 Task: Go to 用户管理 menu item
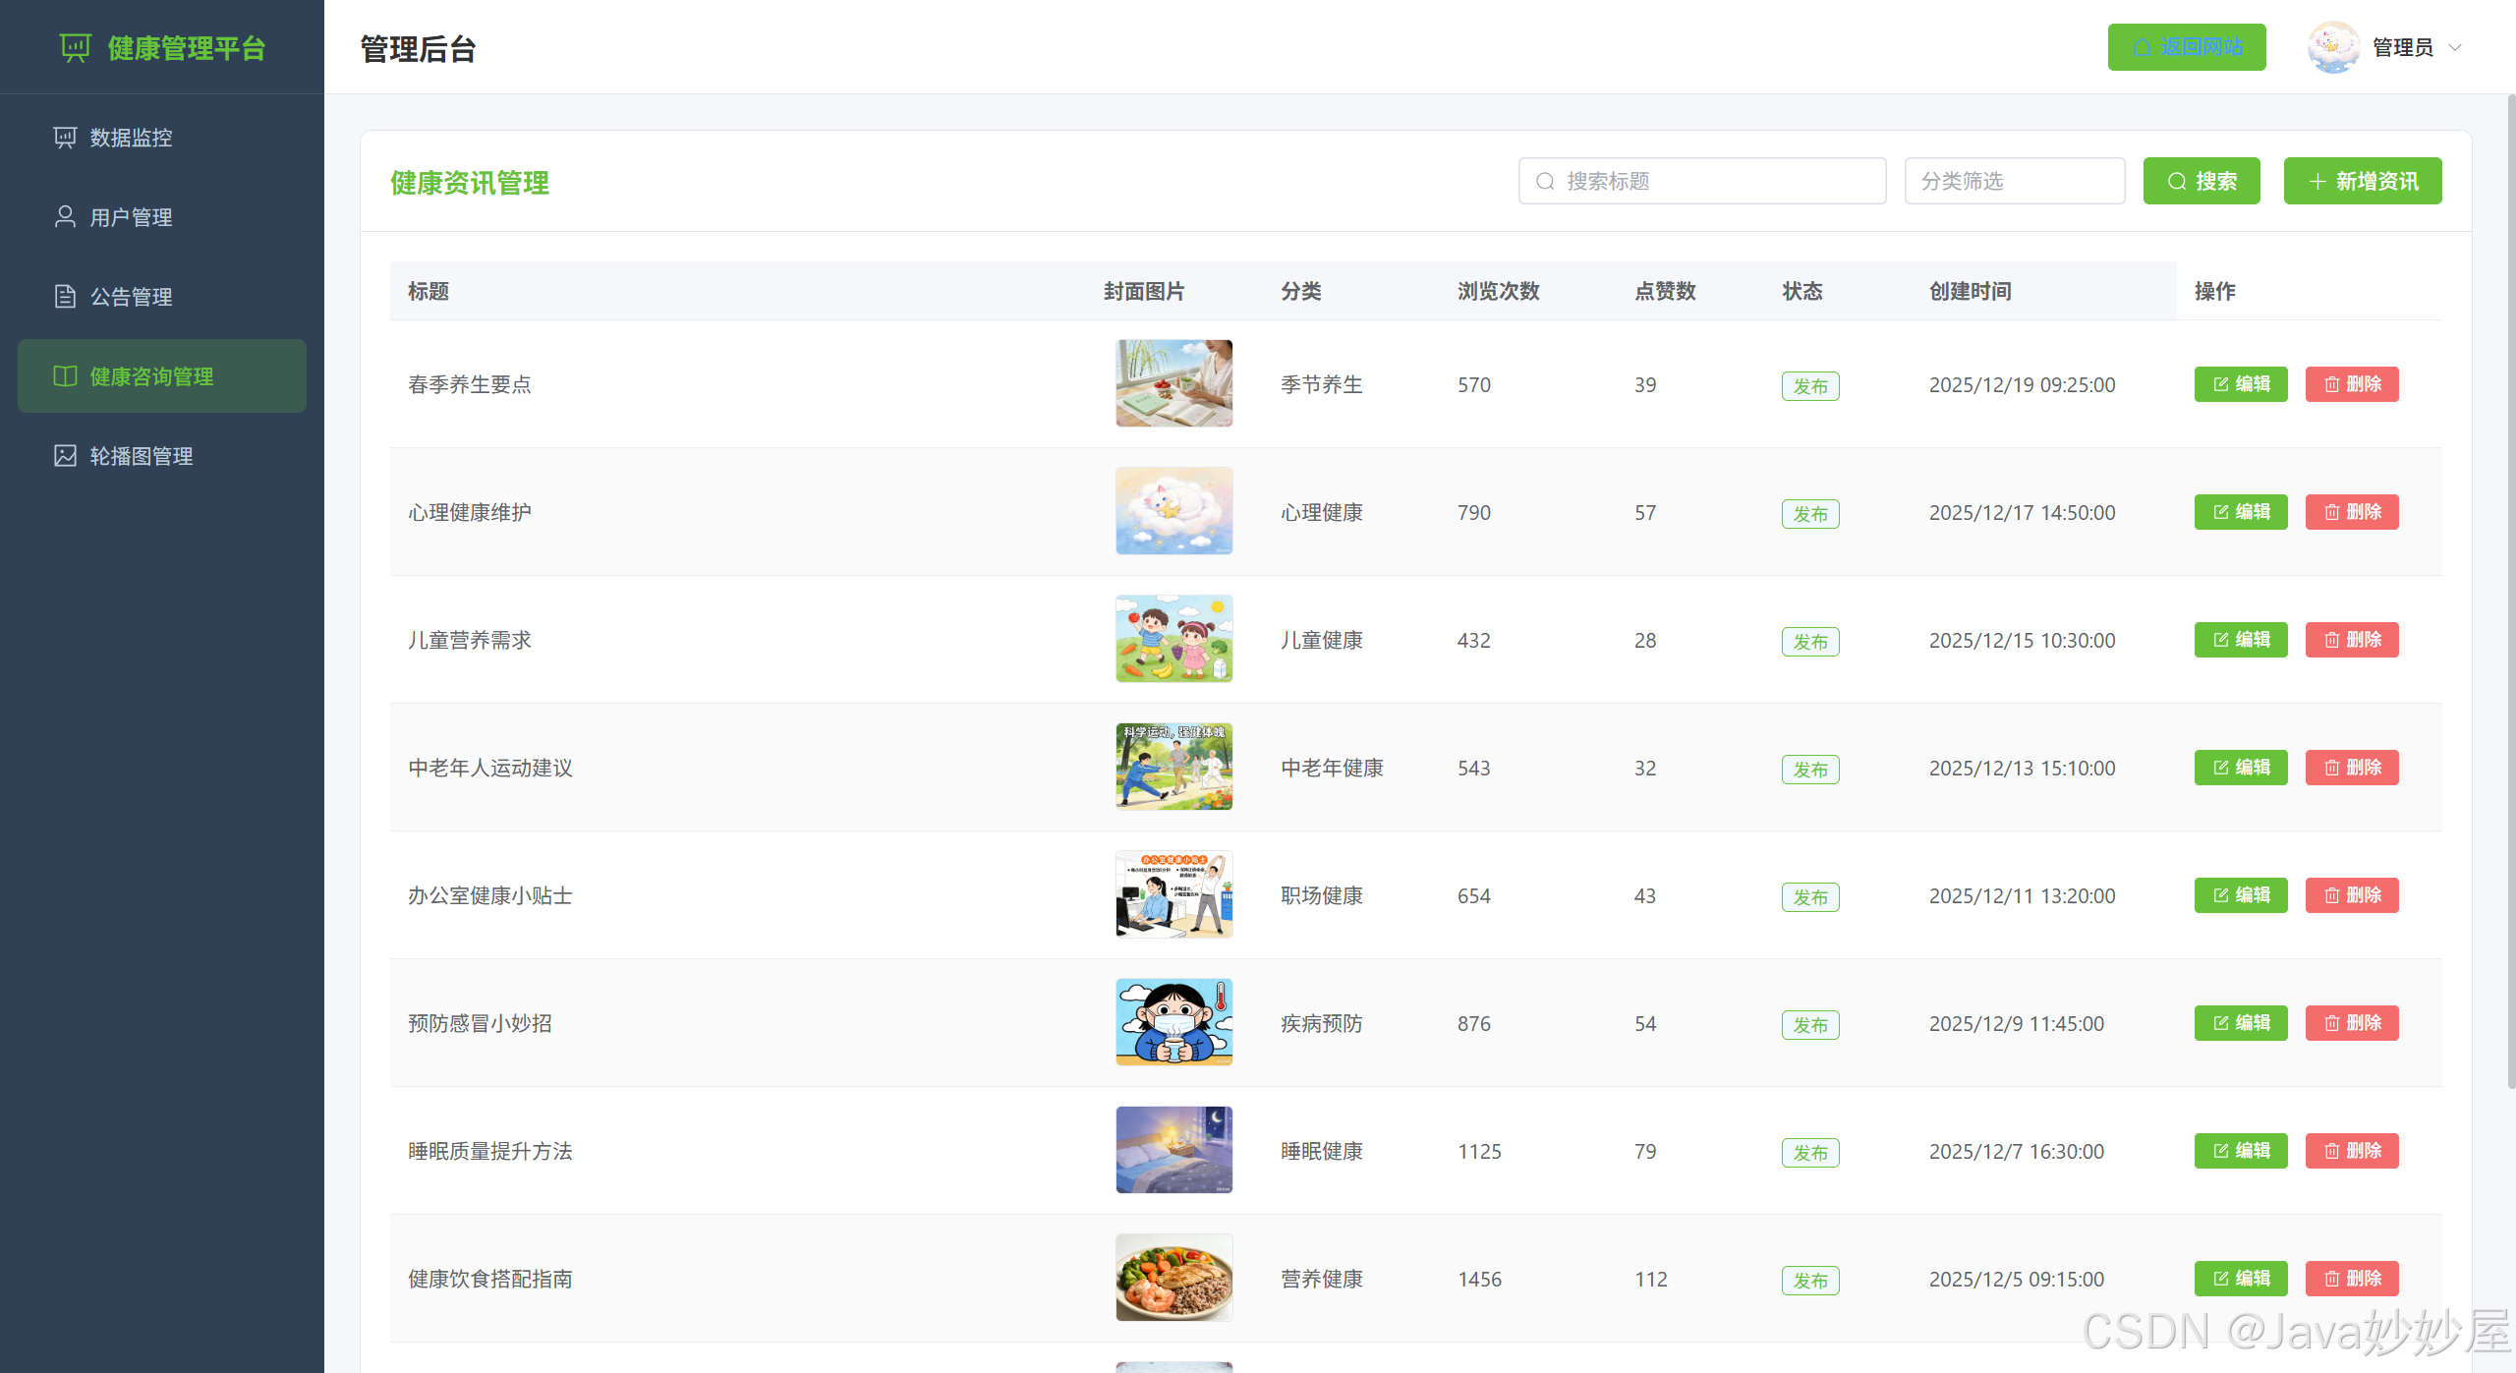131,217
